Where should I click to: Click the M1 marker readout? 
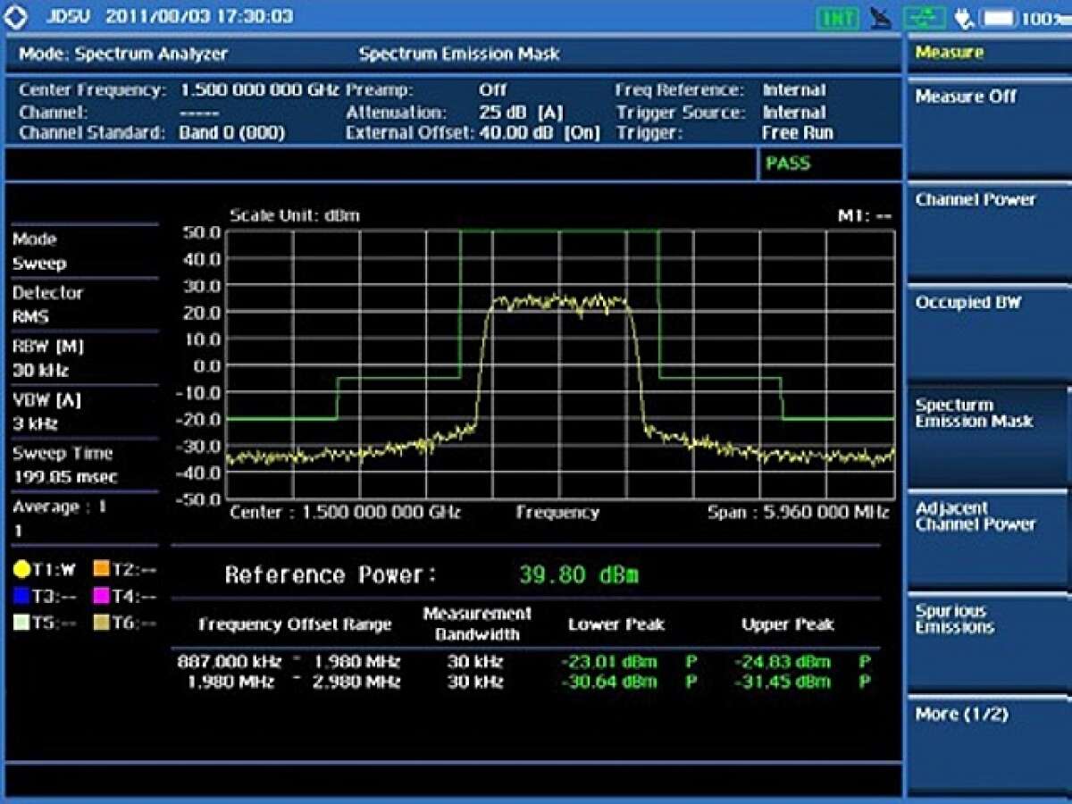pos(865,216)
